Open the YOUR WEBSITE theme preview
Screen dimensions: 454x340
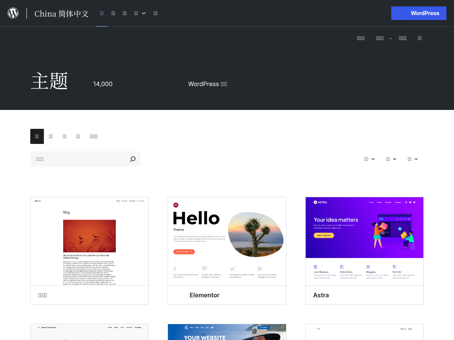point(227,332)
